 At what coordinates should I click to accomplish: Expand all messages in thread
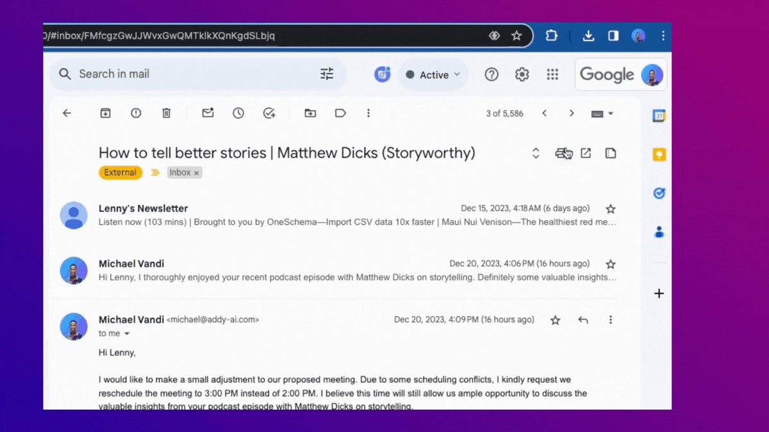pyautogui.click(x=536, y=153)
